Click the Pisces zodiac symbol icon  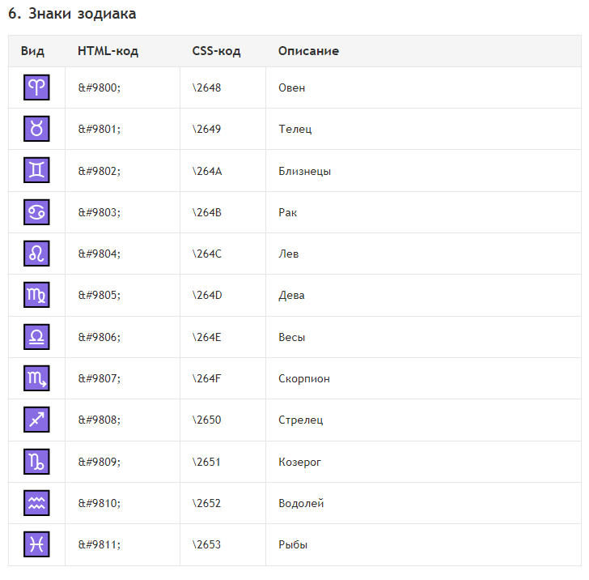36,544
